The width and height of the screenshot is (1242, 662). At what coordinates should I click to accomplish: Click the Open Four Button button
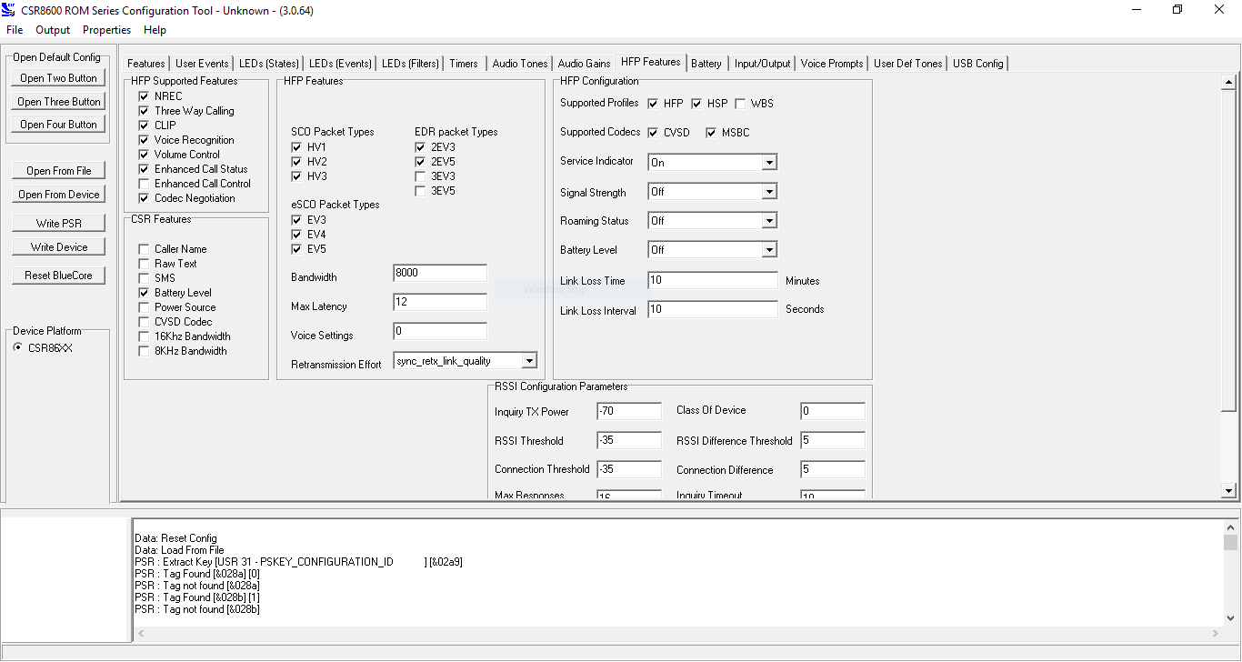[58, 125]
